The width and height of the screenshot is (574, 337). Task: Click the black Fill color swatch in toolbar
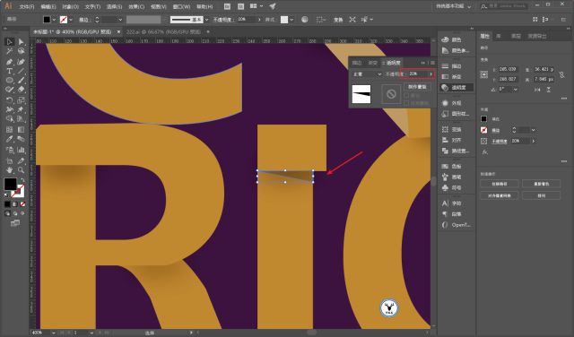point(10,184)
